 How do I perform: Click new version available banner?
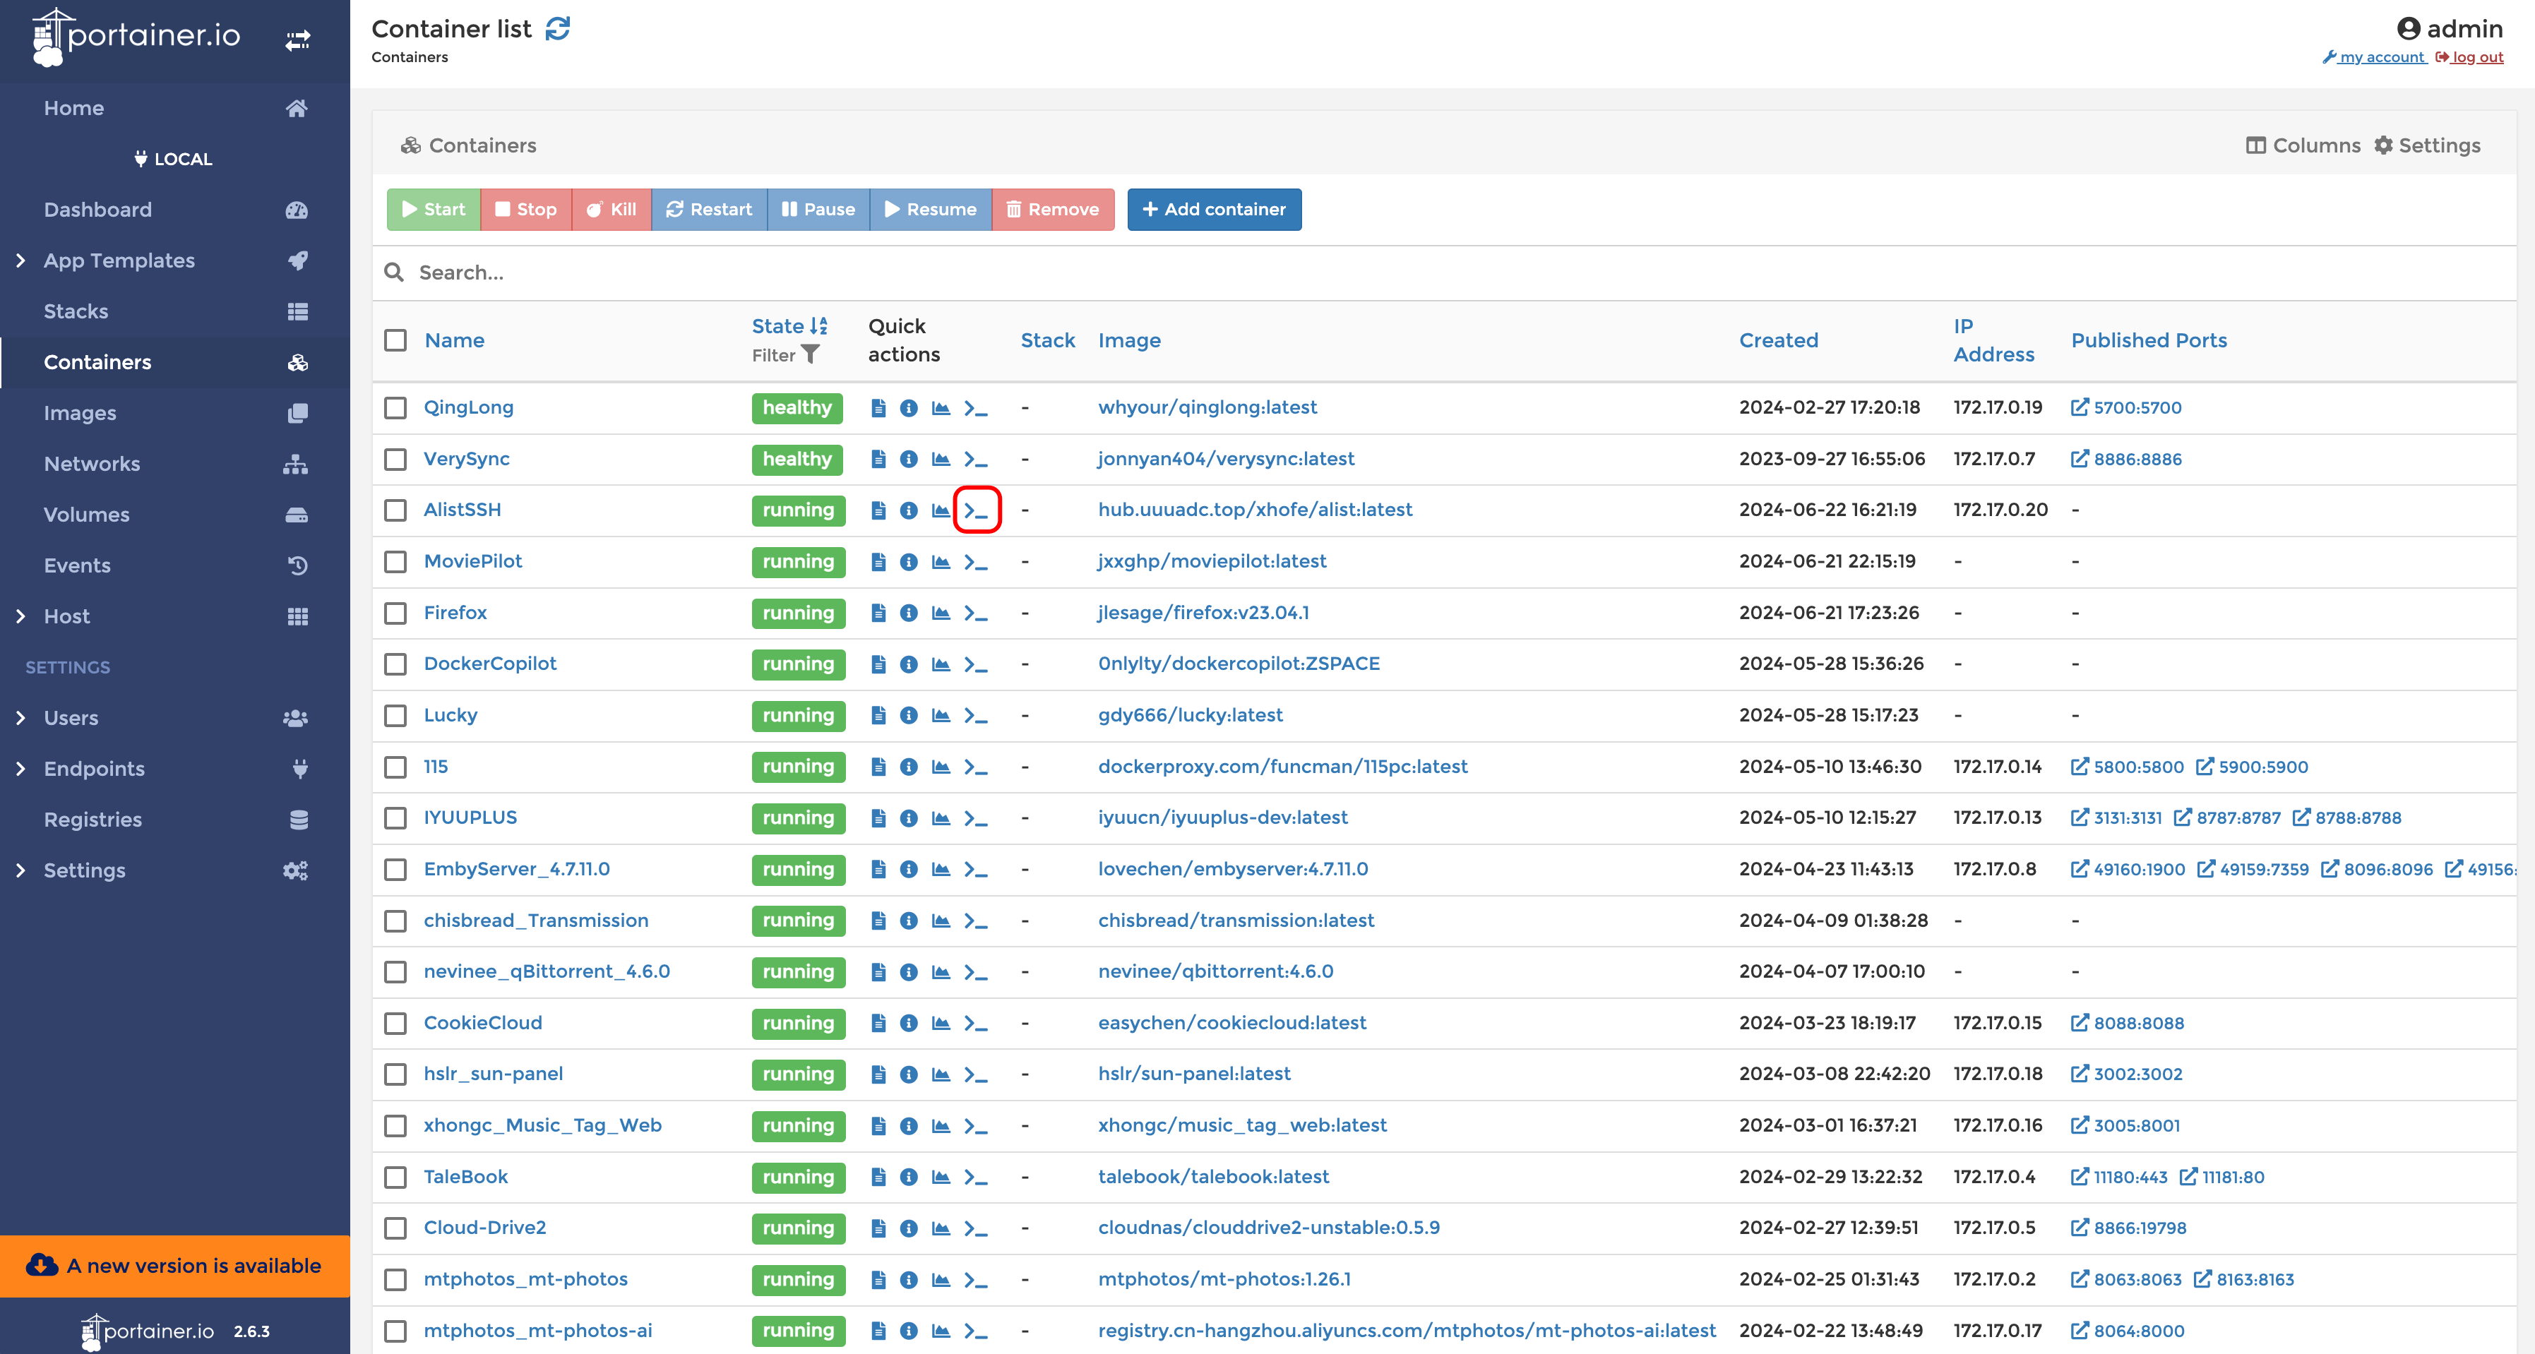[175, 1266]
